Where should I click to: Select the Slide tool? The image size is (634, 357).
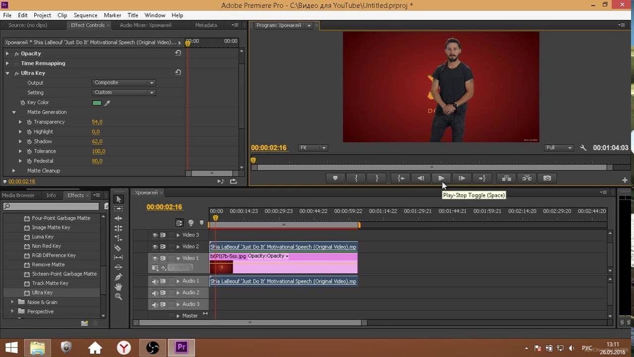pos(118,267)
